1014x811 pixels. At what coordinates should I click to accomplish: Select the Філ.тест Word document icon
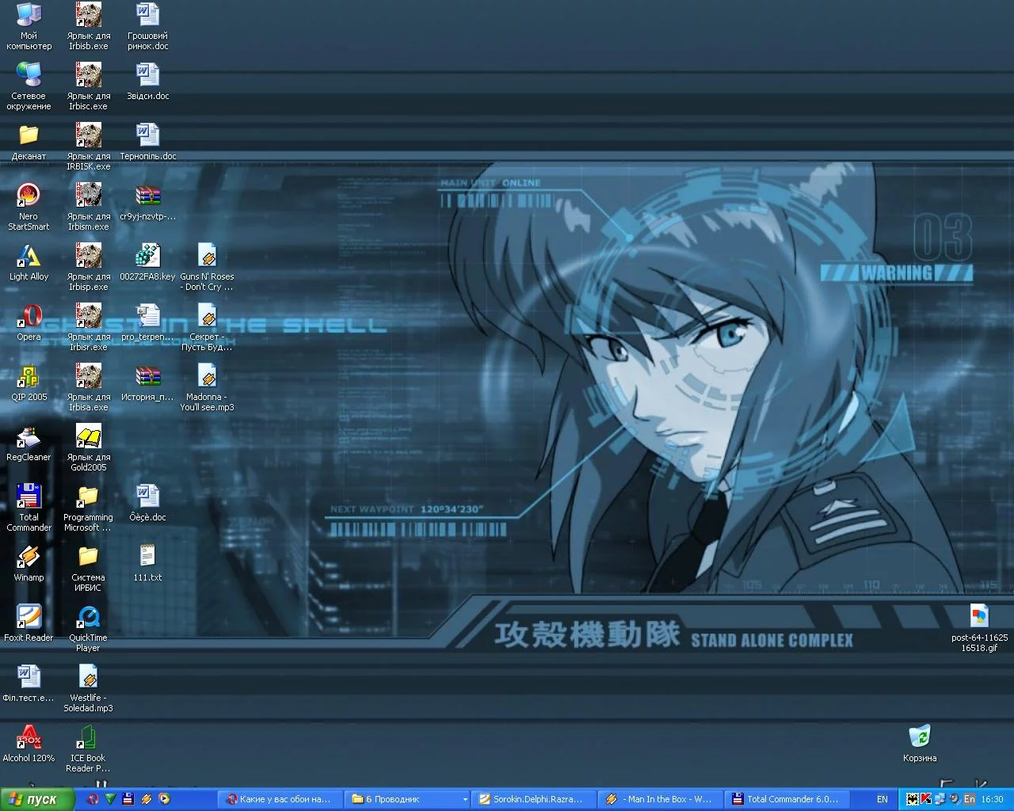tap(29, 683)
